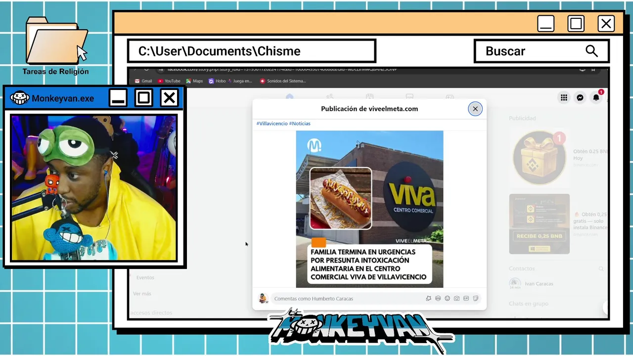This screenshot has height=356, width=633.
Task: Open the RECIBE 0,25 BNB ad
Action: tap(539, 224)
